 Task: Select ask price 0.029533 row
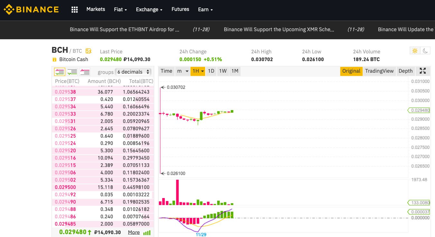103,114
